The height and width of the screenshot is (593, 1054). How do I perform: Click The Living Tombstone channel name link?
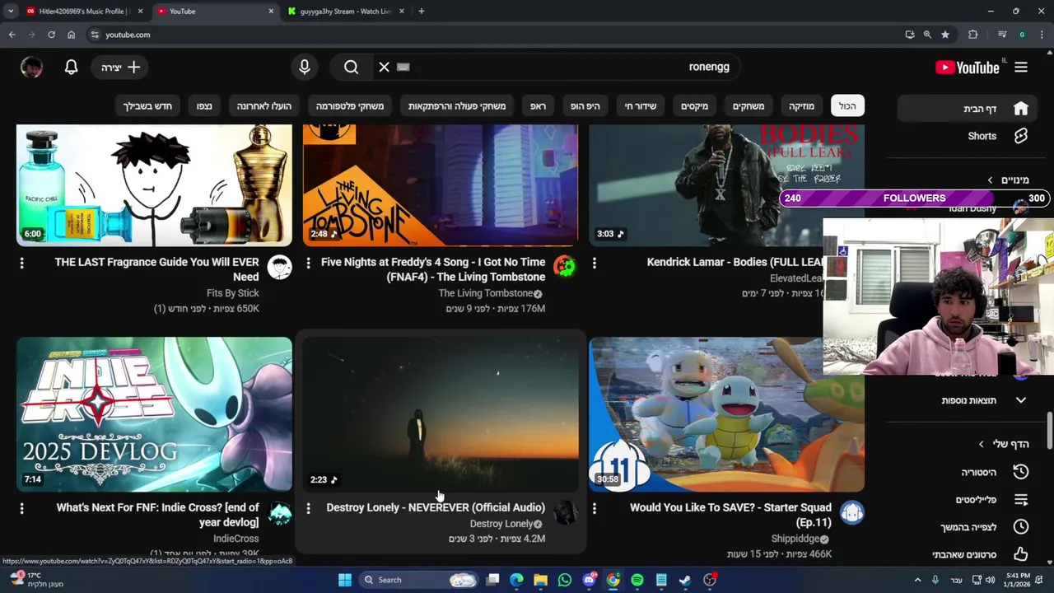[486, 293]
